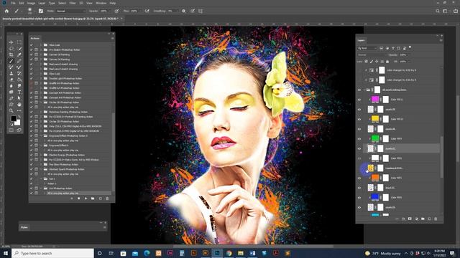Image resolution: width=460 pixels, height=258 pixels.
Task: Open the Image menu
Action: point(31,3)
